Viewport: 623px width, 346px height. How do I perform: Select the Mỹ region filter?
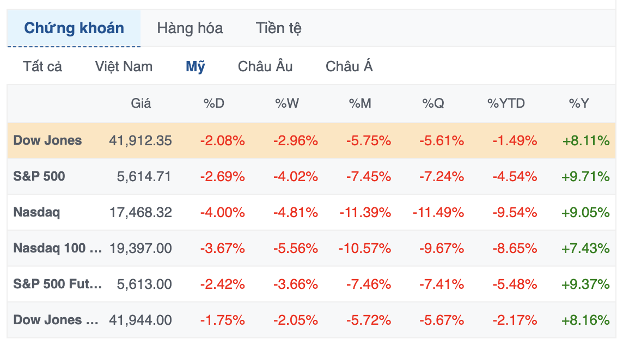tap(196, 67)
